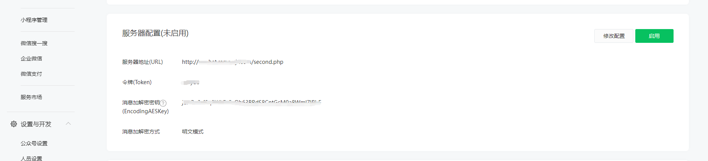
Task: Click the 令牌(Token) value text
Action: pos(191,82)
